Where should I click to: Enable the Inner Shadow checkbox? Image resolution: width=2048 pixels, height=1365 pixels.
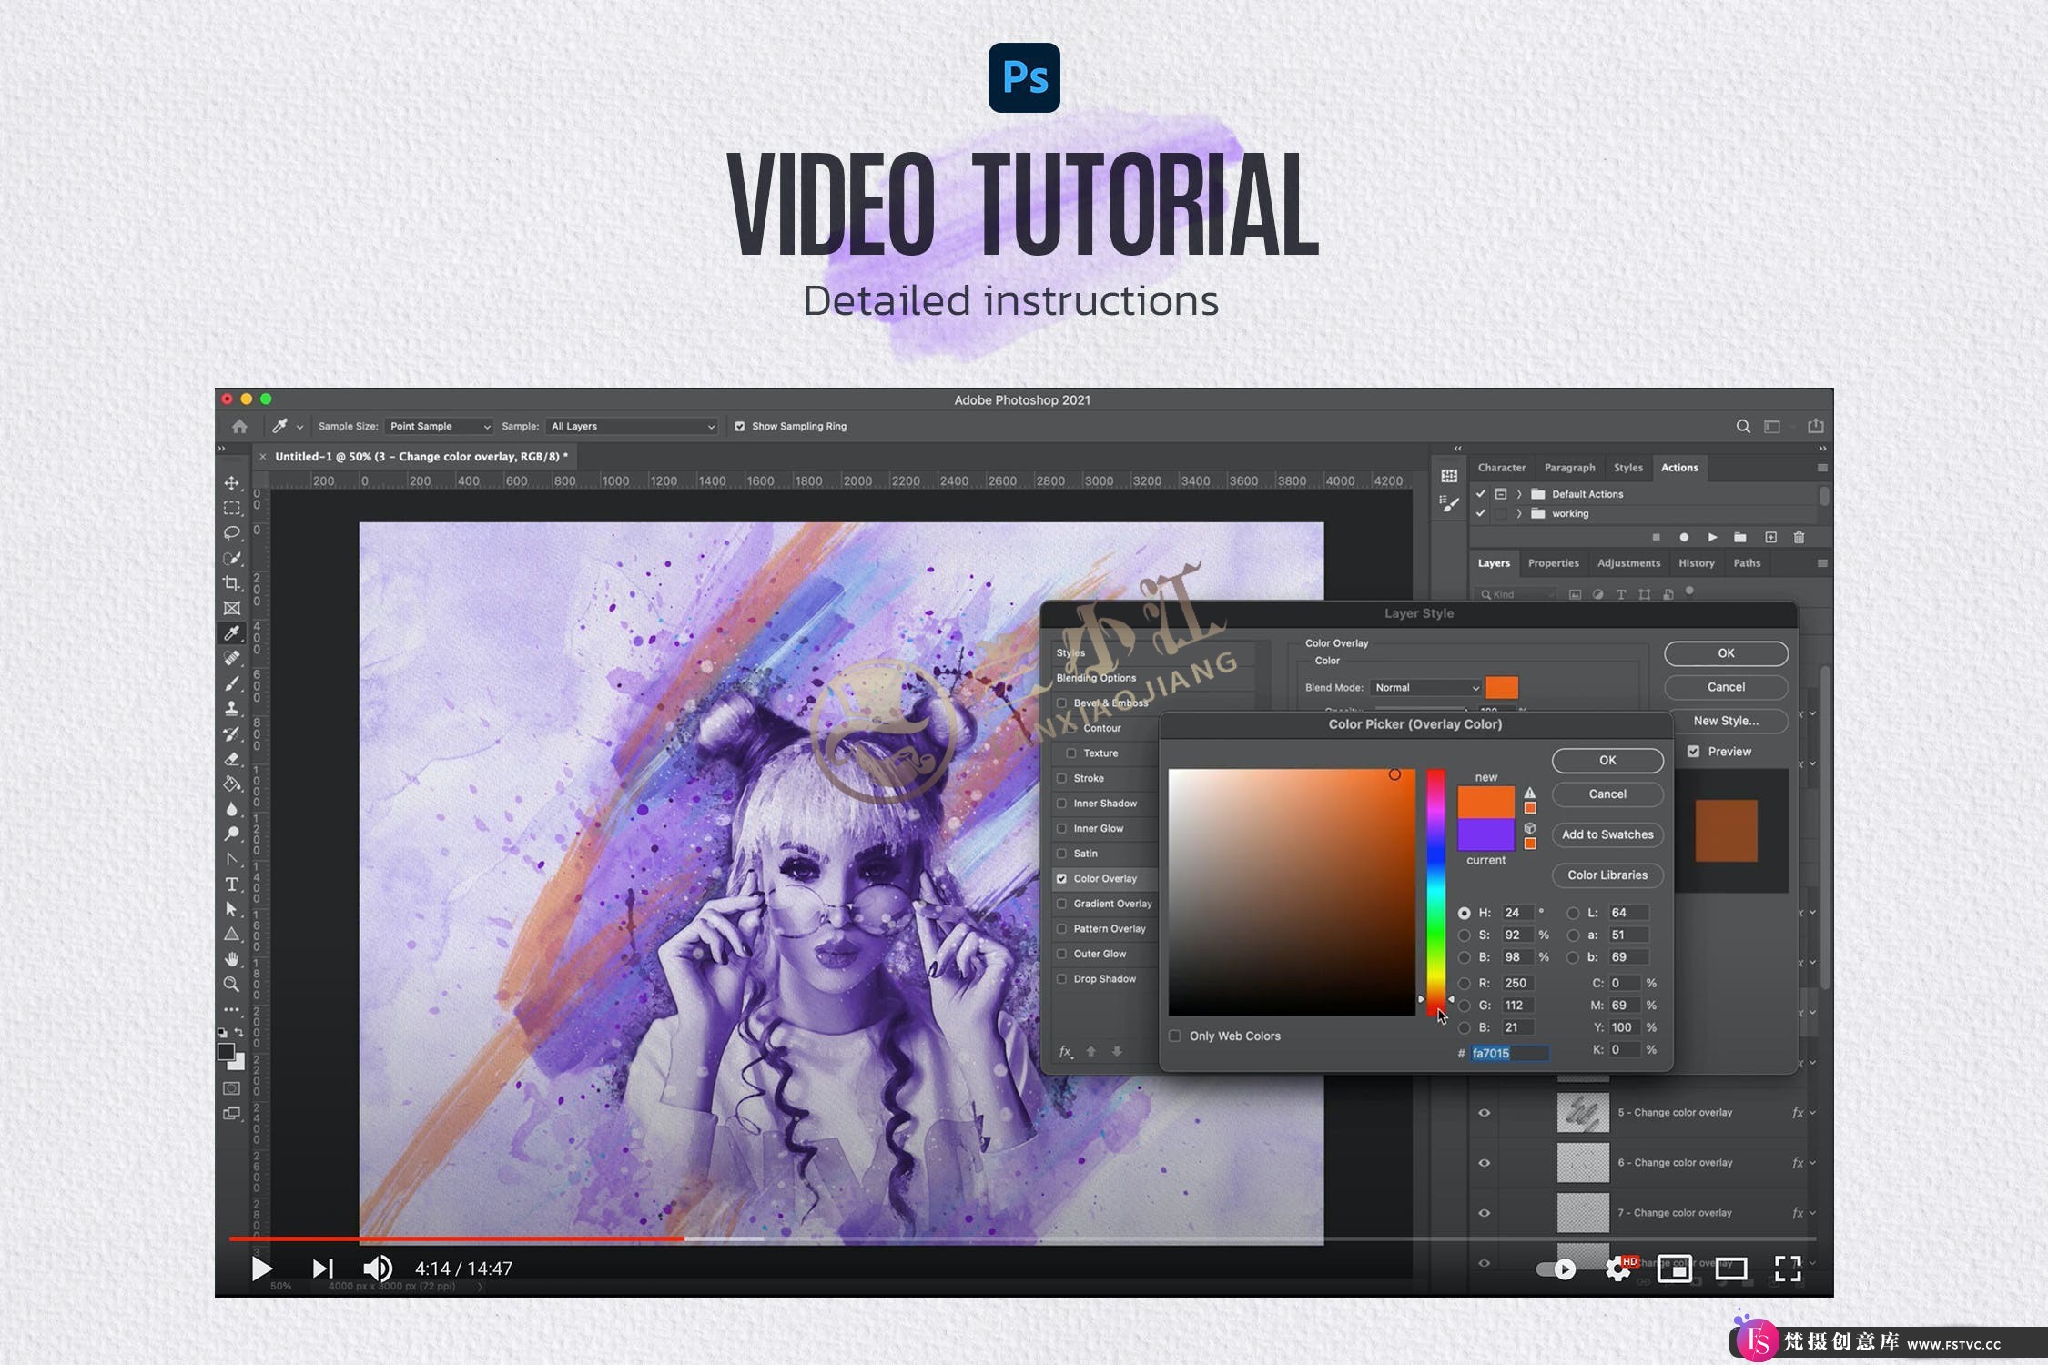(x=1061, y=804)
